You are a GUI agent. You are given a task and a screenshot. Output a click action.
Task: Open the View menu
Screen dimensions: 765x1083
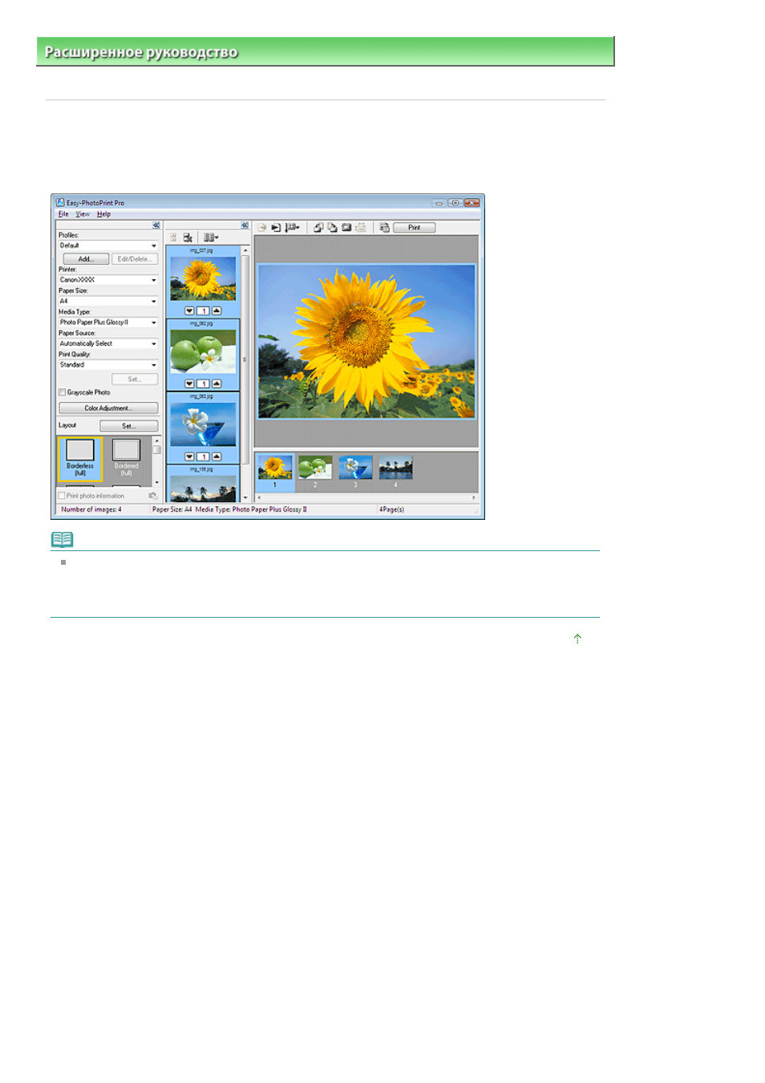pos(83,214)
